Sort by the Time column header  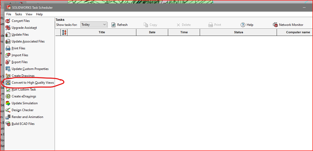(x=184, y=32)
